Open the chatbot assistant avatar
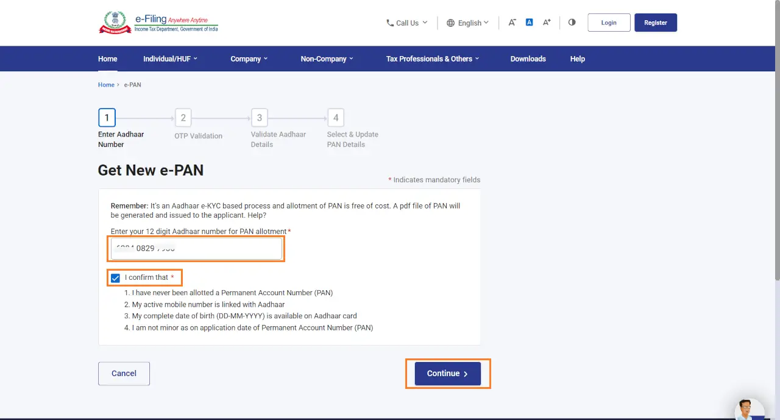Screen dimensions: 780x420 [749, 410]
